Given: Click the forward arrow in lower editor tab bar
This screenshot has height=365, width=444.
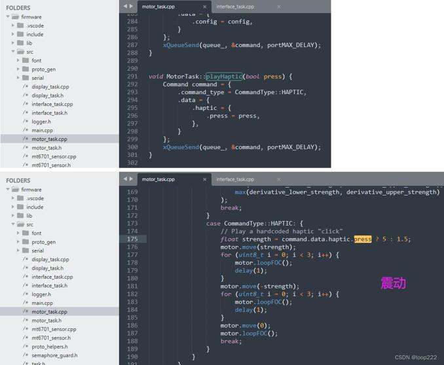Looking at the screenshot, I should pos(131,179).
